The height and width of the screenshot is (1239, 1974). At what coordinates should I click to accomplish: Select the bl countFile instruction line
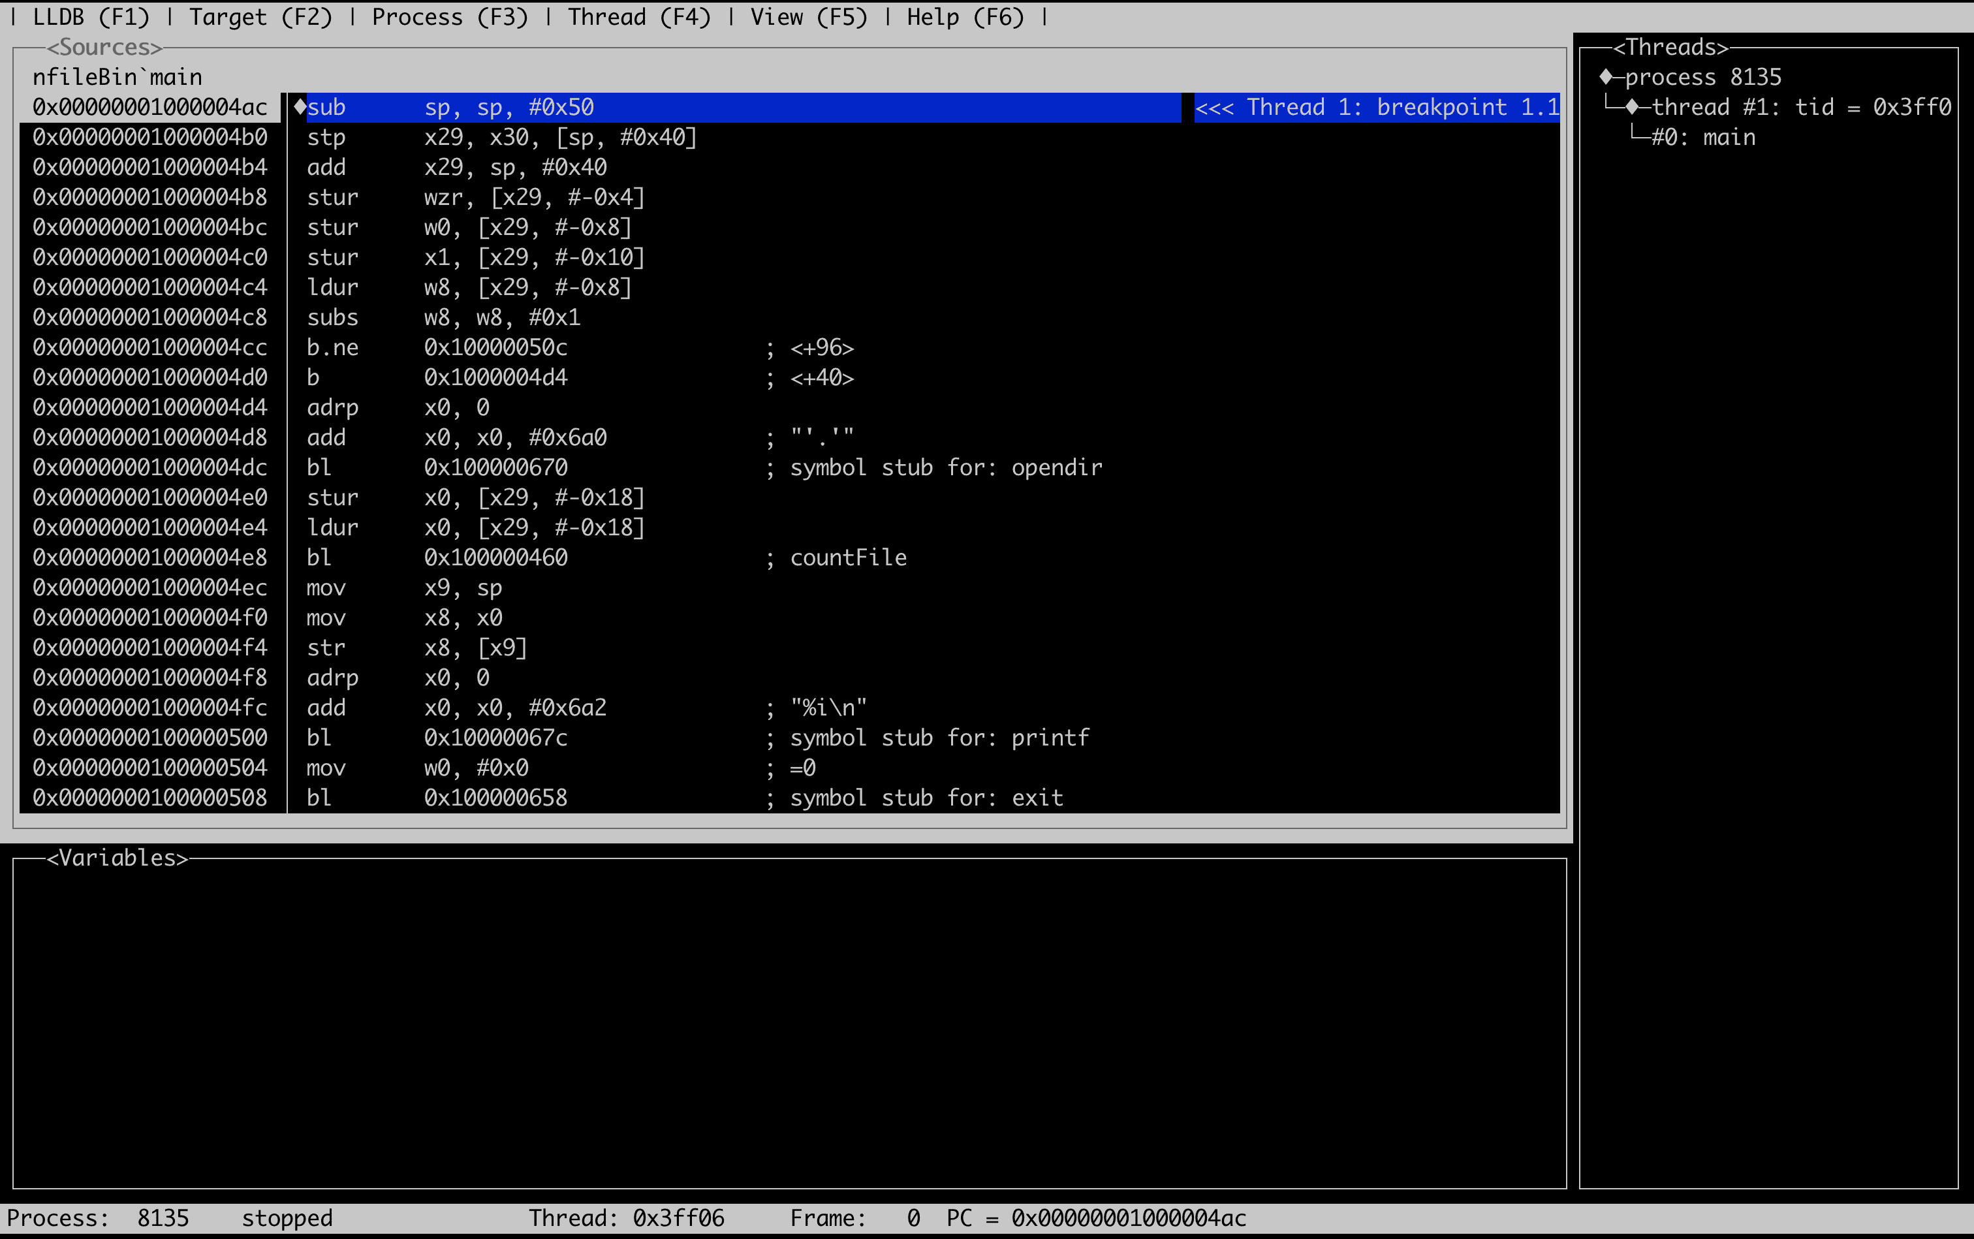tap(574, 557)
